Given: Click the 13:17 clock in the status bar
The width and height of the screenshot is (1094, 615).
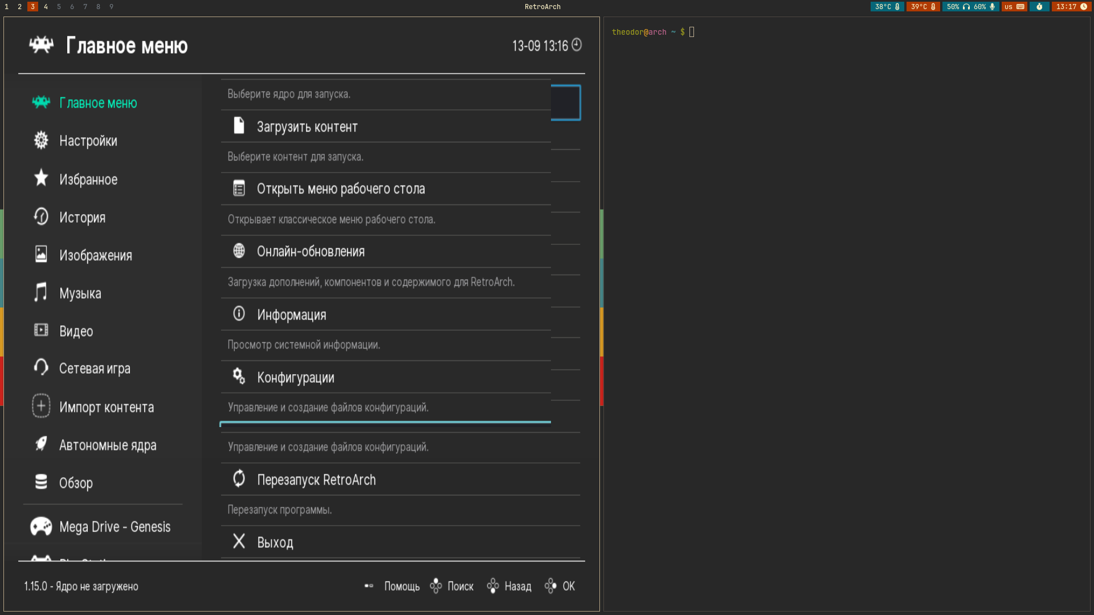Looking at the screenshot, I should pos(1071,6).
